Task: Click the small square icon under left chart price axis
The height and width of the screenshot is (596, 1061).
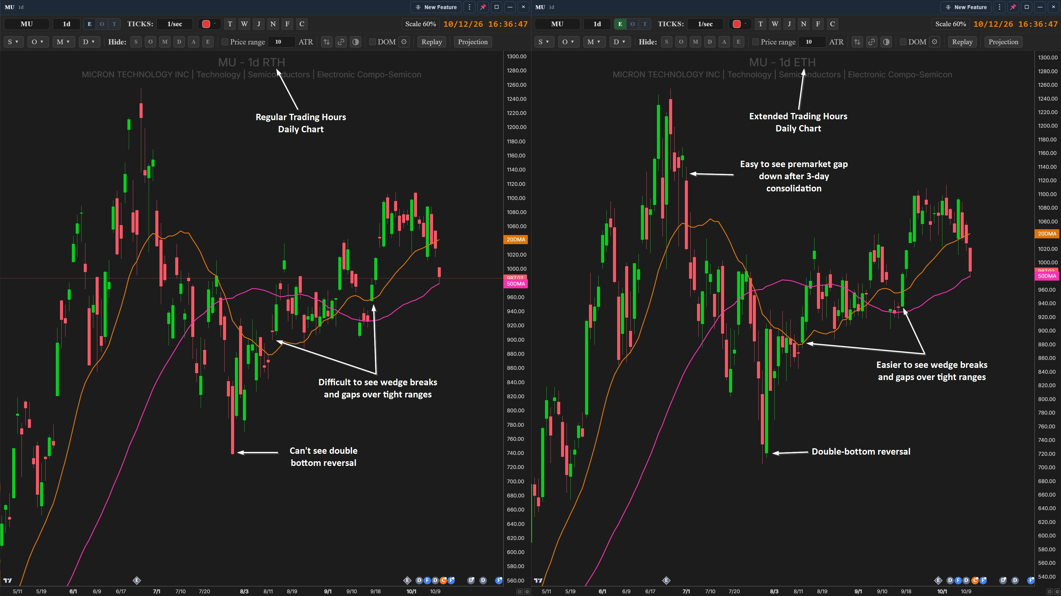Action: click(x=520, y=592)
